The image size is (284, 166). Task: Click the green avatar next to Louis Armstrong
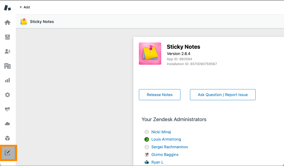pyautogui.click(x=147, y=139)
